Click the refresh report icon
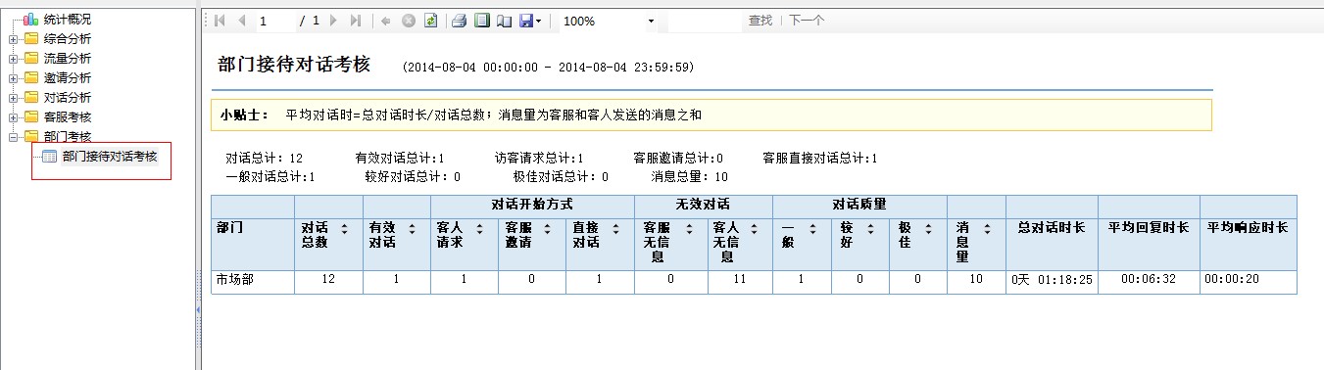This screenshot has height=370, width=1324. pos(430,21)
